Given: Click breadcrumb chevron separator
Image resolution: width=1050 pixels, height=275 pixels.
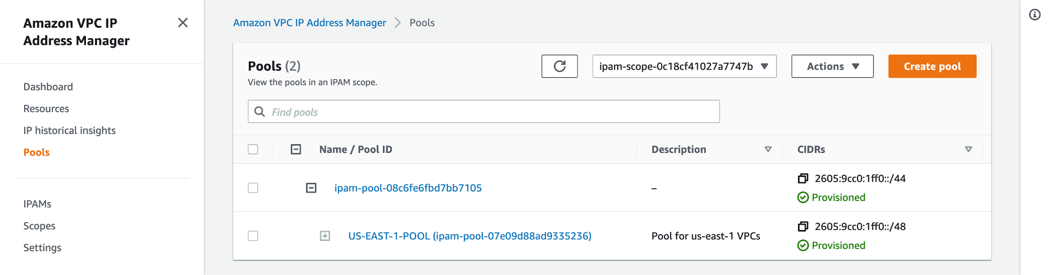Looking at the screenshot, I should coord(398,23).
